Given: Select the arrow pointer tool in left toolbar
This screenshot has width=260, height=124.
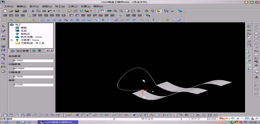Looking at the screenshot, I should coord(3,26).
